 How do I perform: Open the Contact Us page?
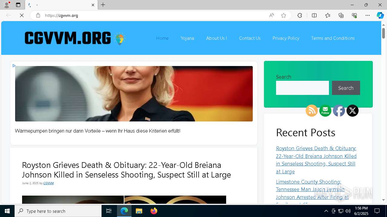point(250,38)
